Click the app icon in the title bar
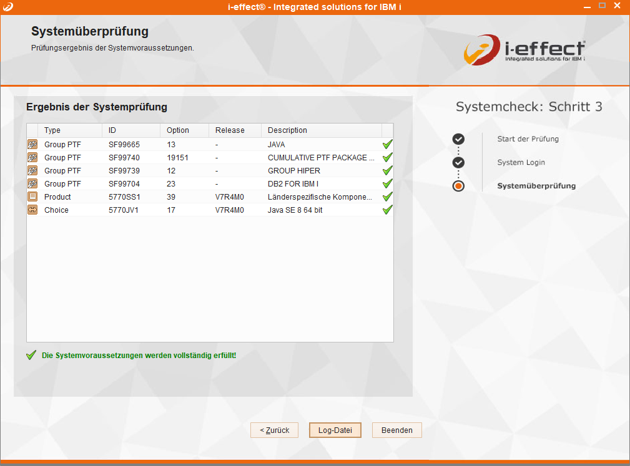This screenshot has height=466, width=630. click(x=7, y=6)
